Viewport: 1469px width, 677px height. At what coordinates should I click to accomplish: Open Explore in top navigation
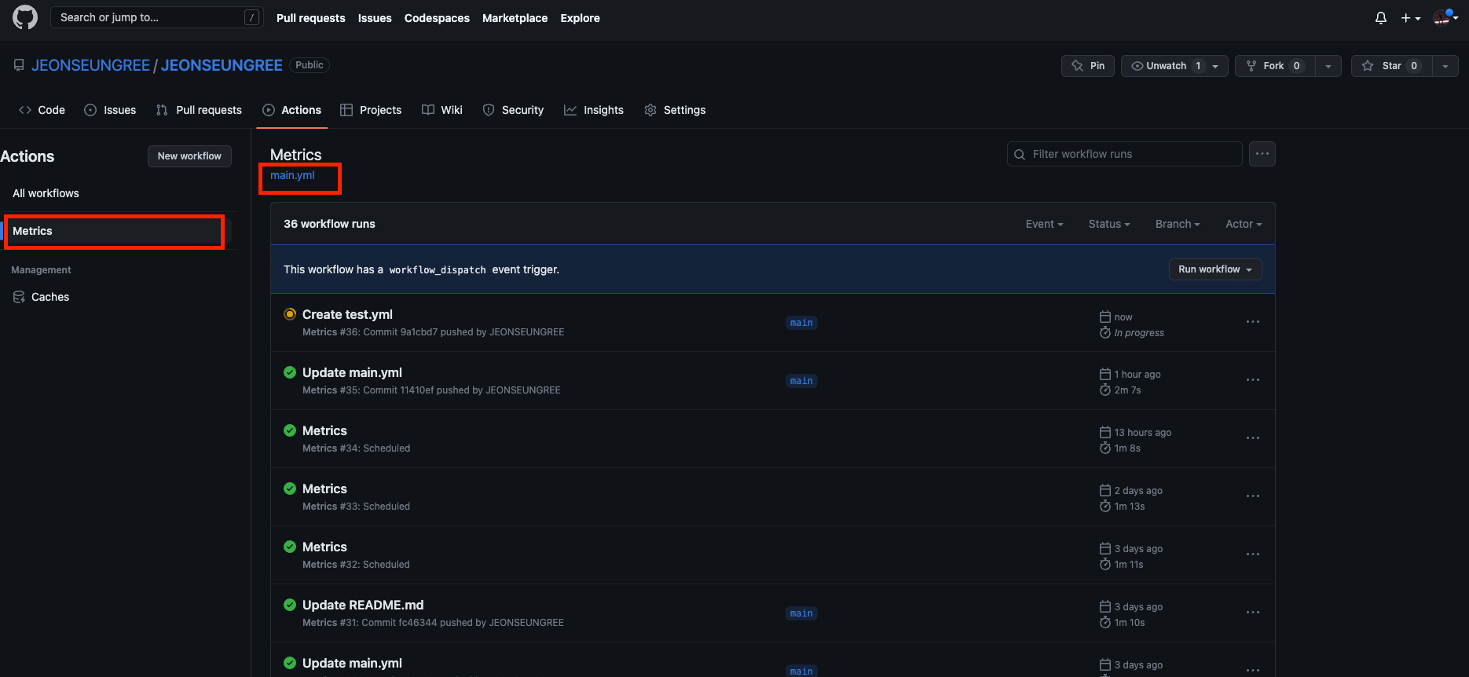click(580, 18)
